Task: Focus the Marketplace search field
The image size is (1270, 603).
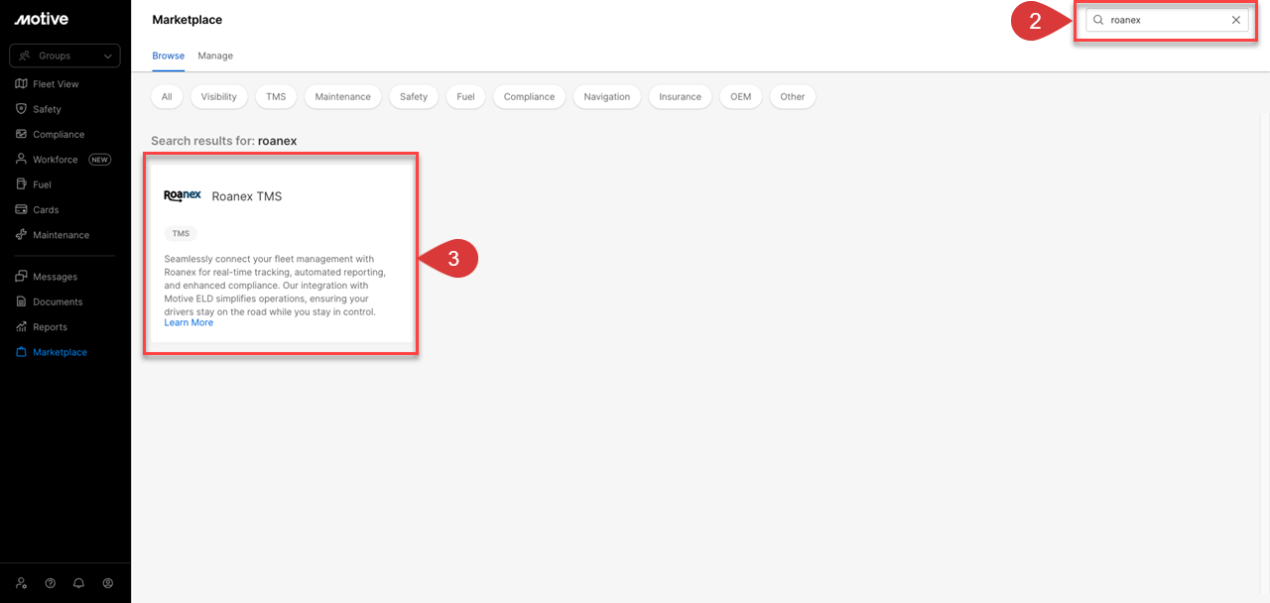Action: pos(1167,20)
